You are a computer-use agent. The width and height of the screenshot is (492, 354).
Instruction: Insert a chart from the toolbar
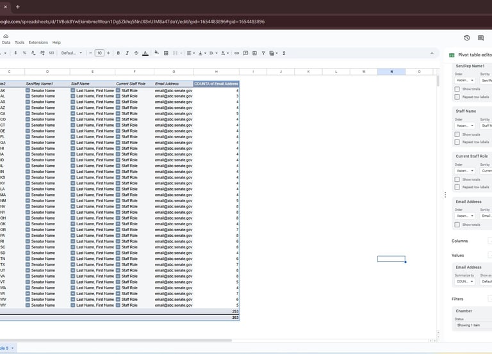254,53
